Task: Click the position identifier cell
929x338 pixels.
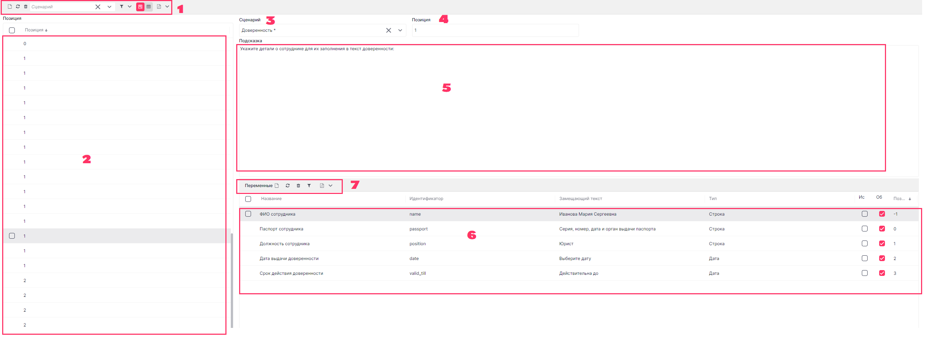Action: (418, 244)
